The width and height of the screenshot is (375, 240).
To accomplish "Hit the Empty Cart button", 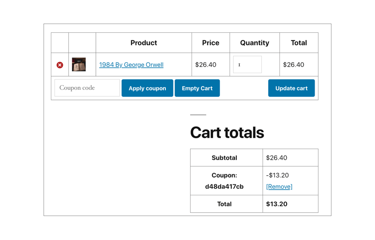I will [197, 88].
